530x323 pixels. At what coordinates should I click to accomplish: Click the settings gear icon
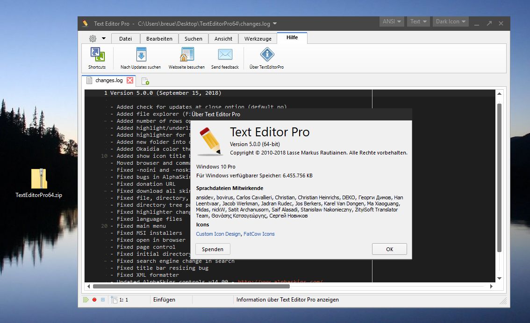pos(93,38)
